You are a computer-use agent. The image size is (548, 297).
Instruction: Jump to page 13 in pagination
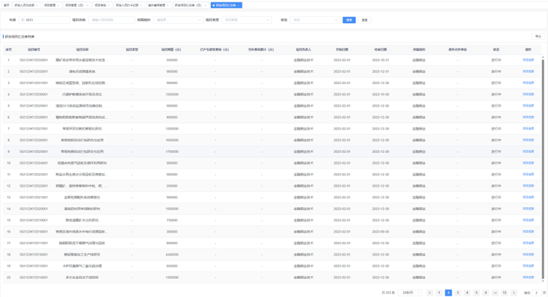pos(505,293)
